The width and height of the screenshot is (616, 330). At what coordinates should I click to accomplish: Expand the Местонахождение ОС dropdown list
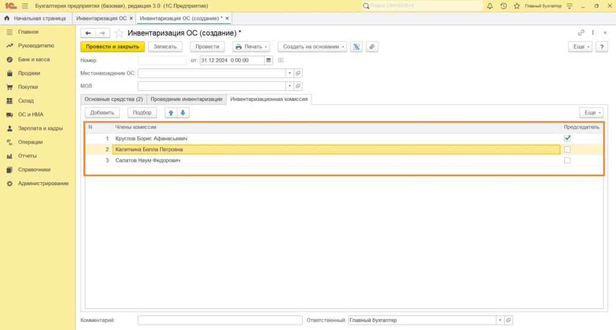point(289,73)
